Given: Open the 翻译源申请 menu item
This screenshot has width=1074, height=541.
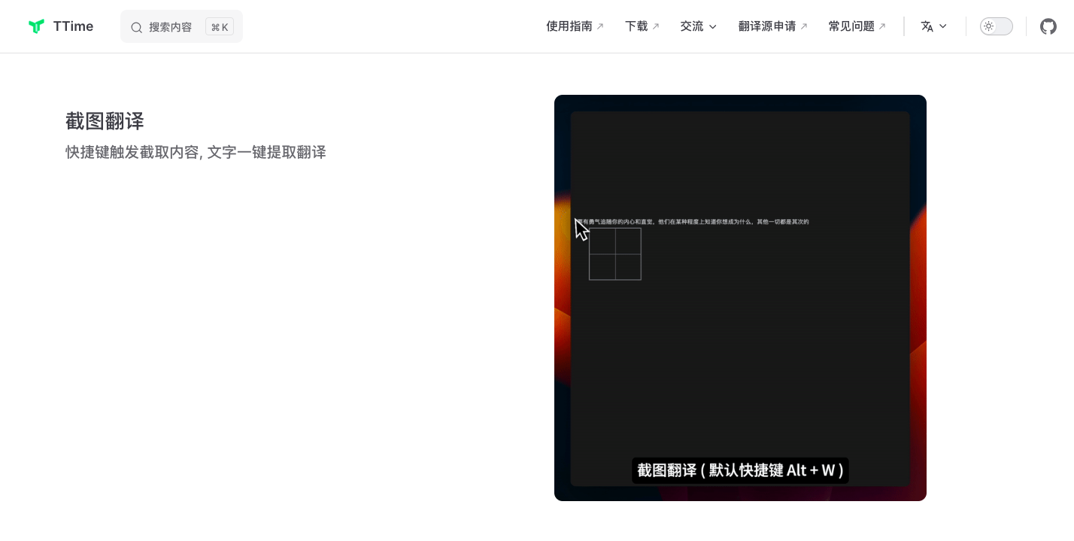Looking at the screenshot, I should click(766, 26).
